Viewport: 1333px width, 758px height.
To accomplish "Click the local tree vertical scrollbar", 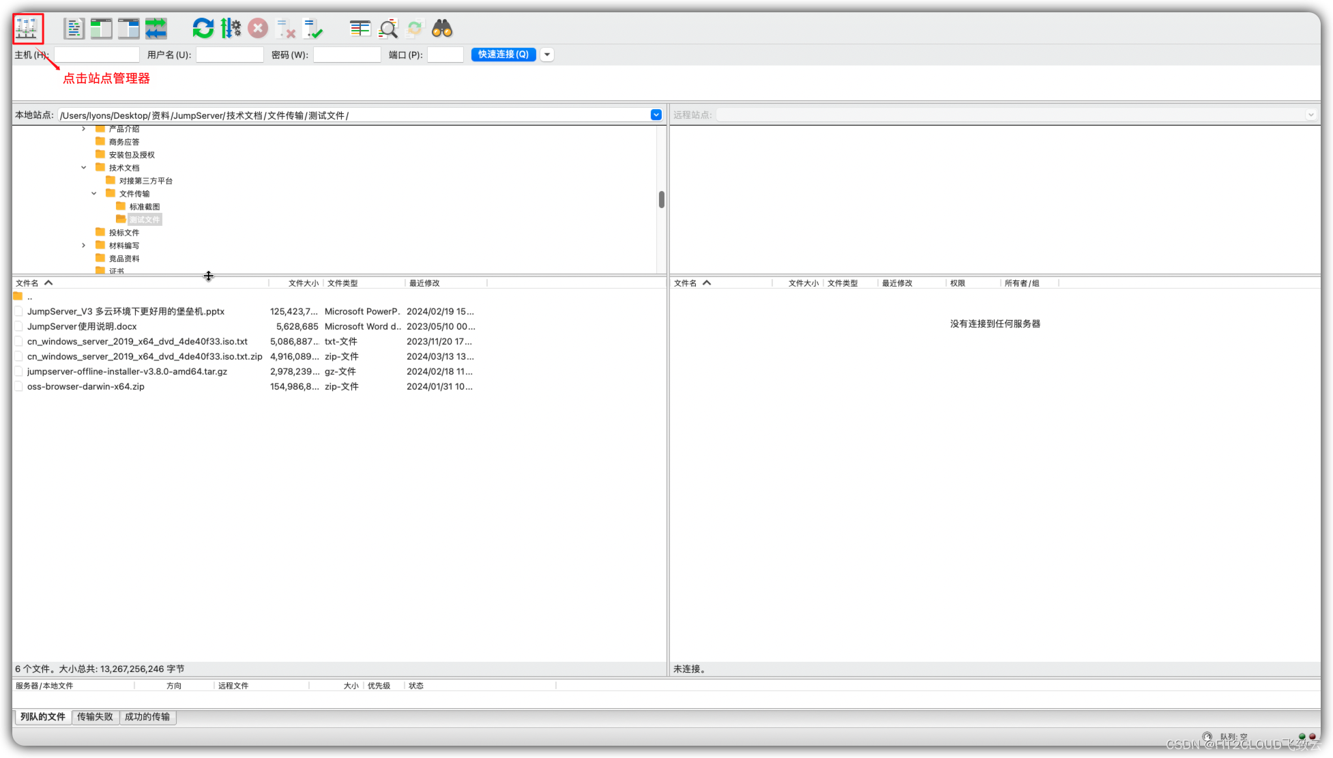I will [662, 199].
